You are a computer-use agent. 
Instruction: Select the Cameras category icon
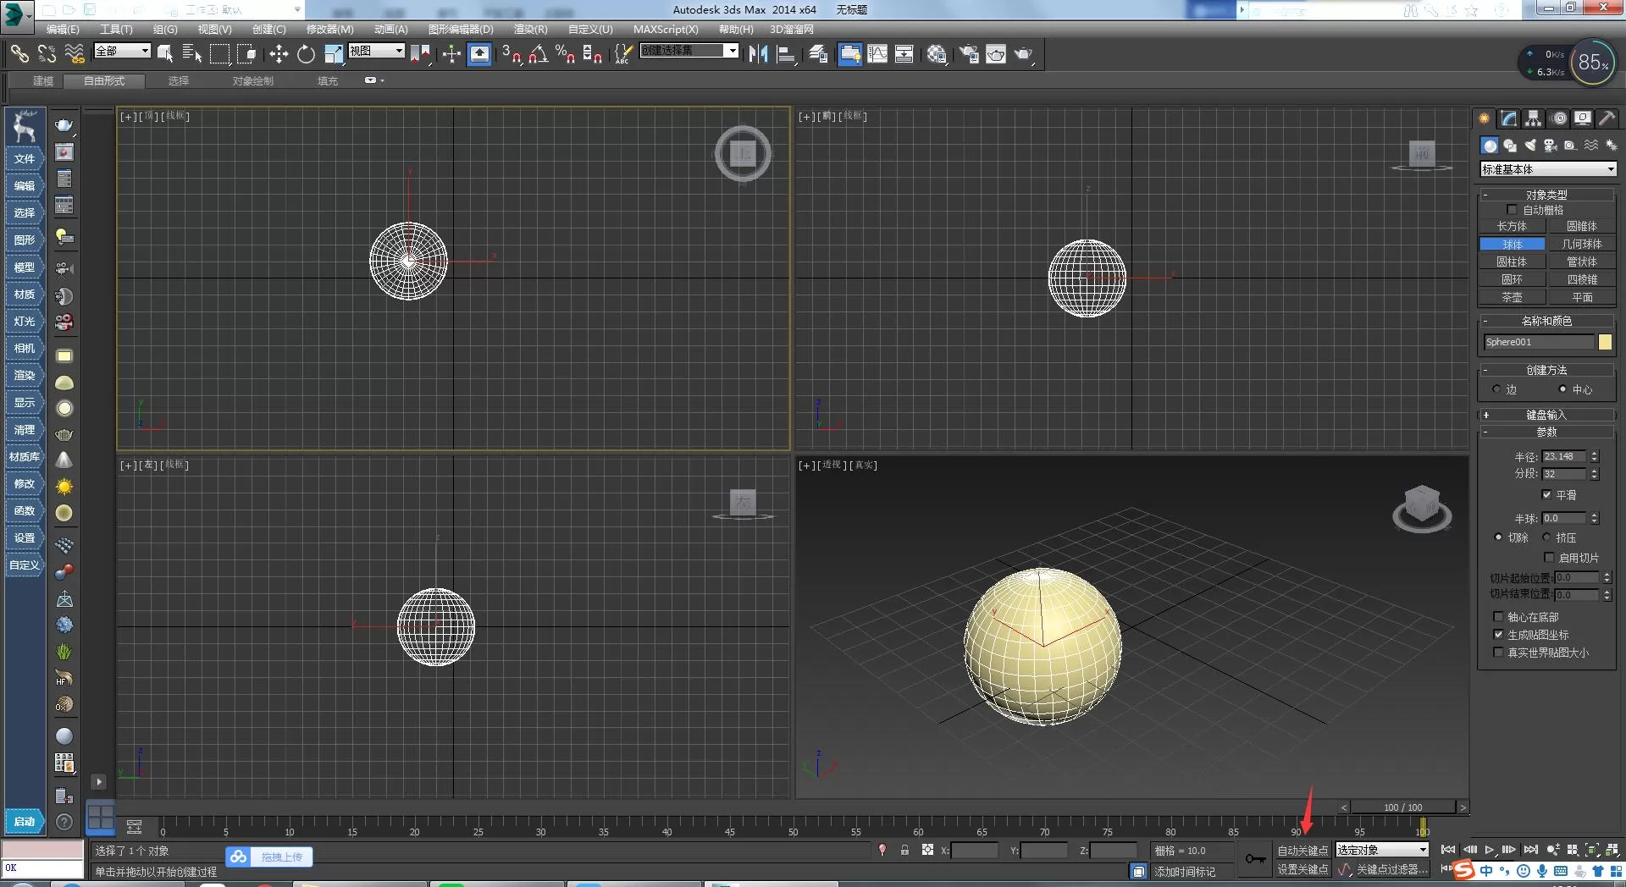tap(1550, 146)
